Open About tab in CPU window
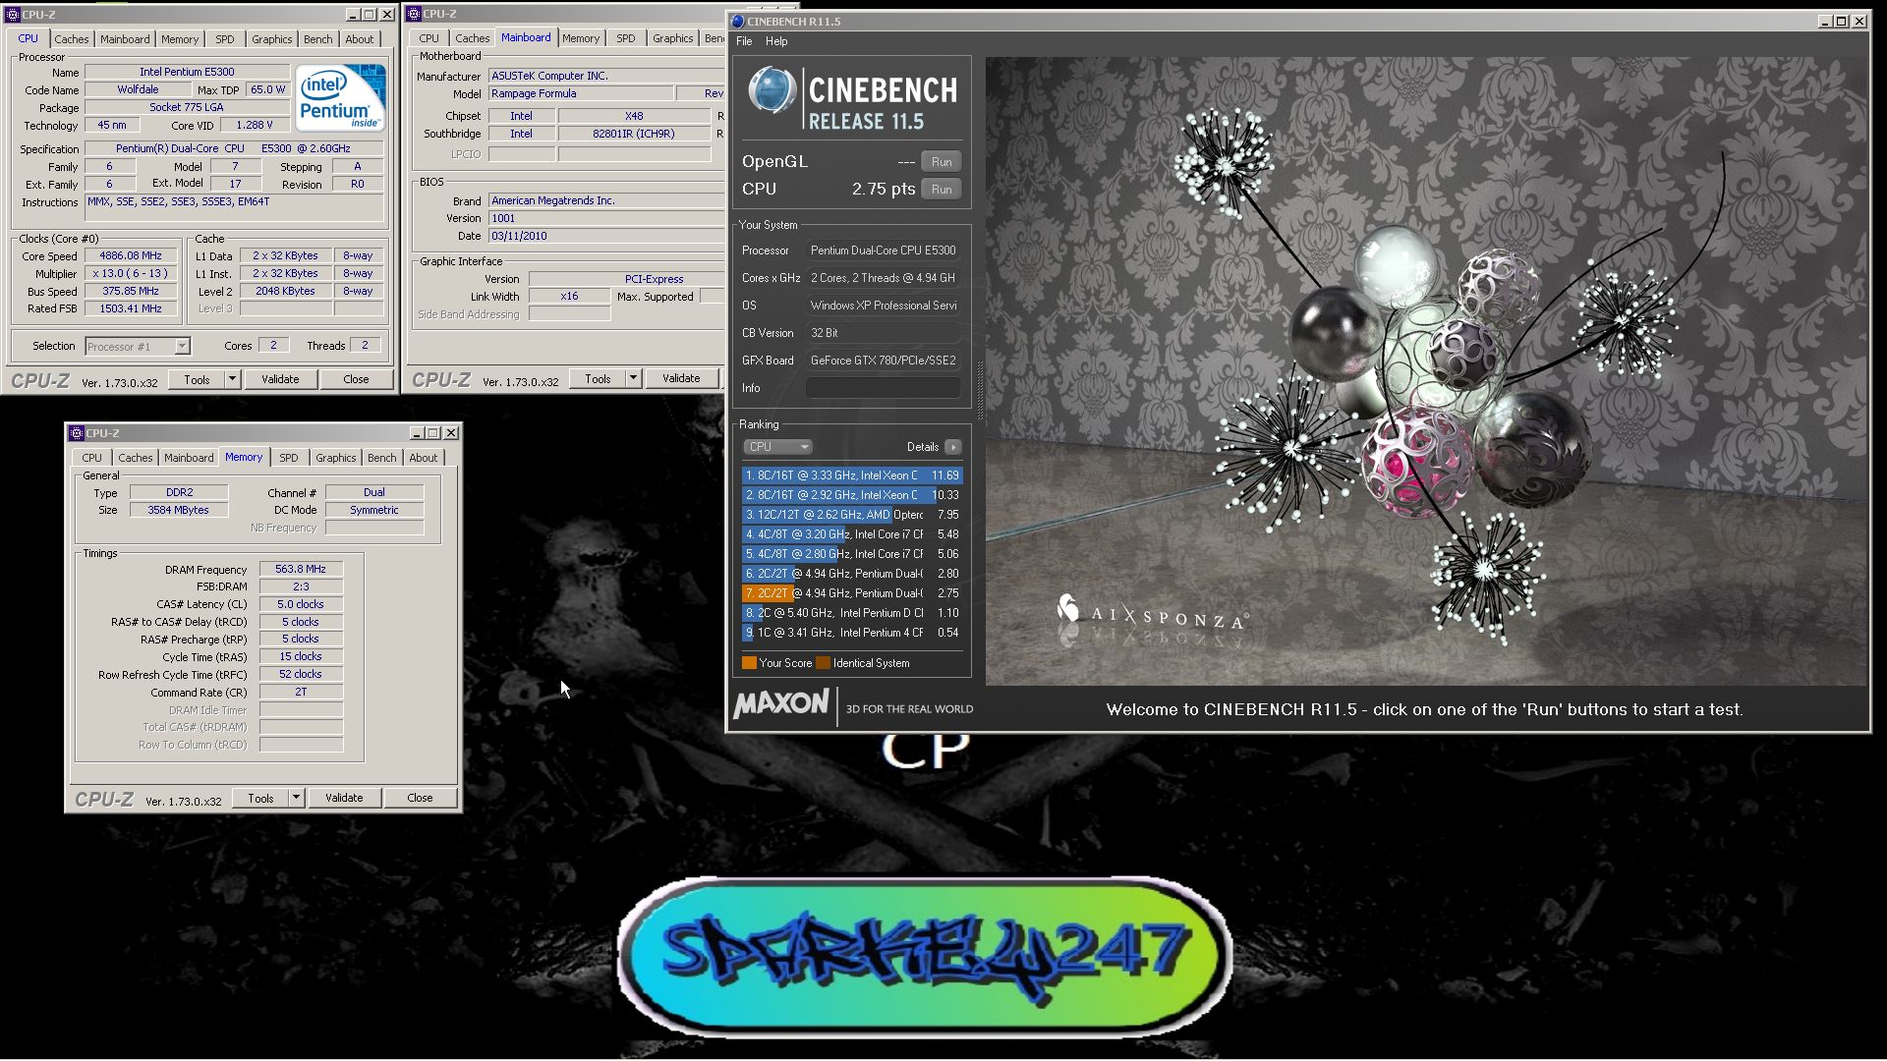 360,39
